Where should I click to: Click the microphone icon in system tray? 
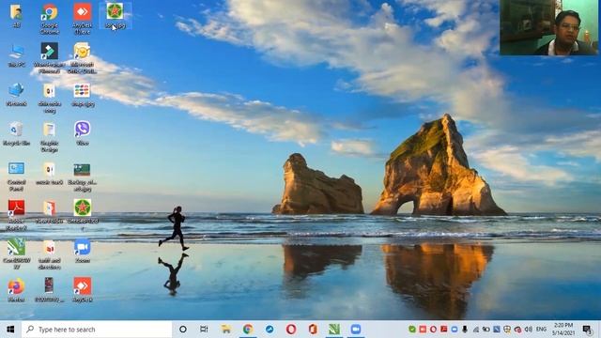465,330
